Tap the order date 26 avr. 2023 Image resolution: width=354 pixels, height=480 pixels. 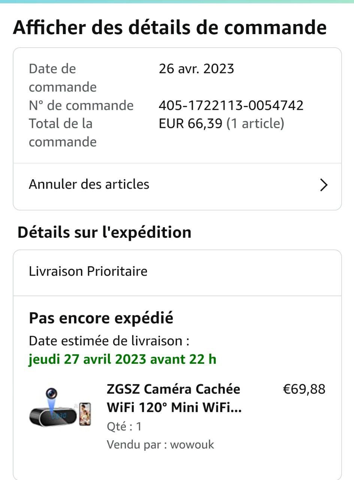click(196, 69)
